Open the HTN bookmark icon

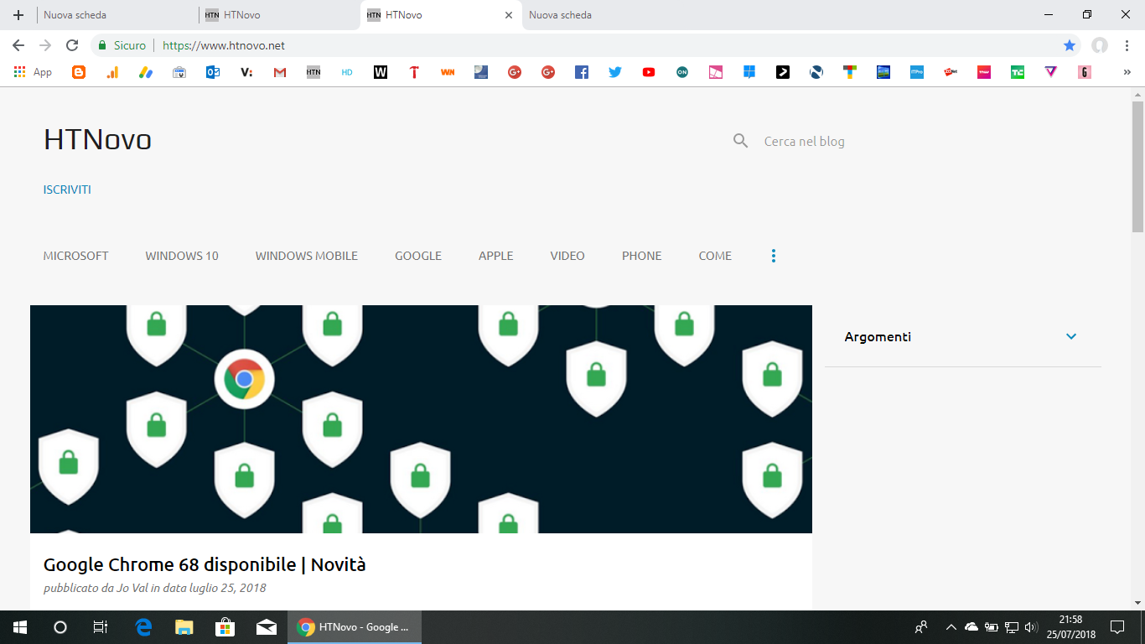pyautogui.click(x=313, y=72)
